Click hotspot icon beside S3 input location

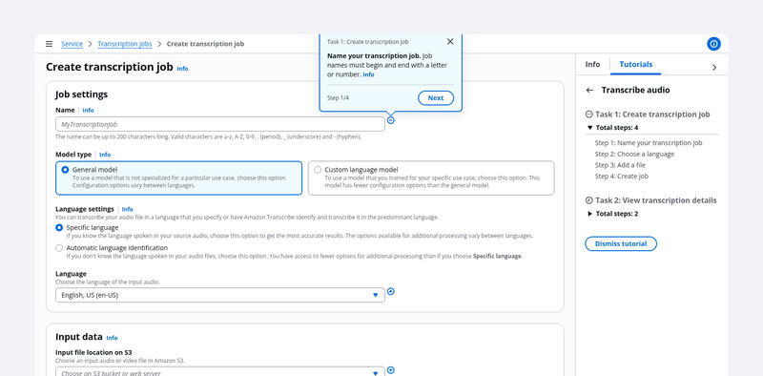(x=391, y=370)
